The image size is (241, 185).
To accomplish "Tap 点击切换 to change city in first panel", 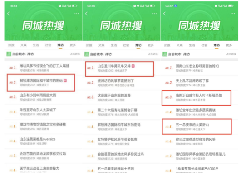I will (75, 54).
